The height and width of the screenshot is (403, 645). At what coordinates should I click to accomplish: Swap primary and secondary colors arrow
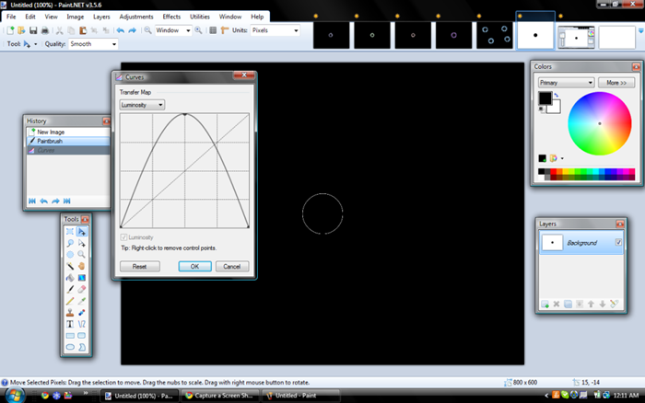[557, 95]
